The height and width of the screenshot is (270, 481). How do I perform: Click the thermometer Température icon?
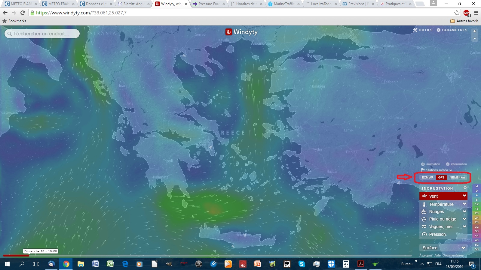(x=424, y=204)
